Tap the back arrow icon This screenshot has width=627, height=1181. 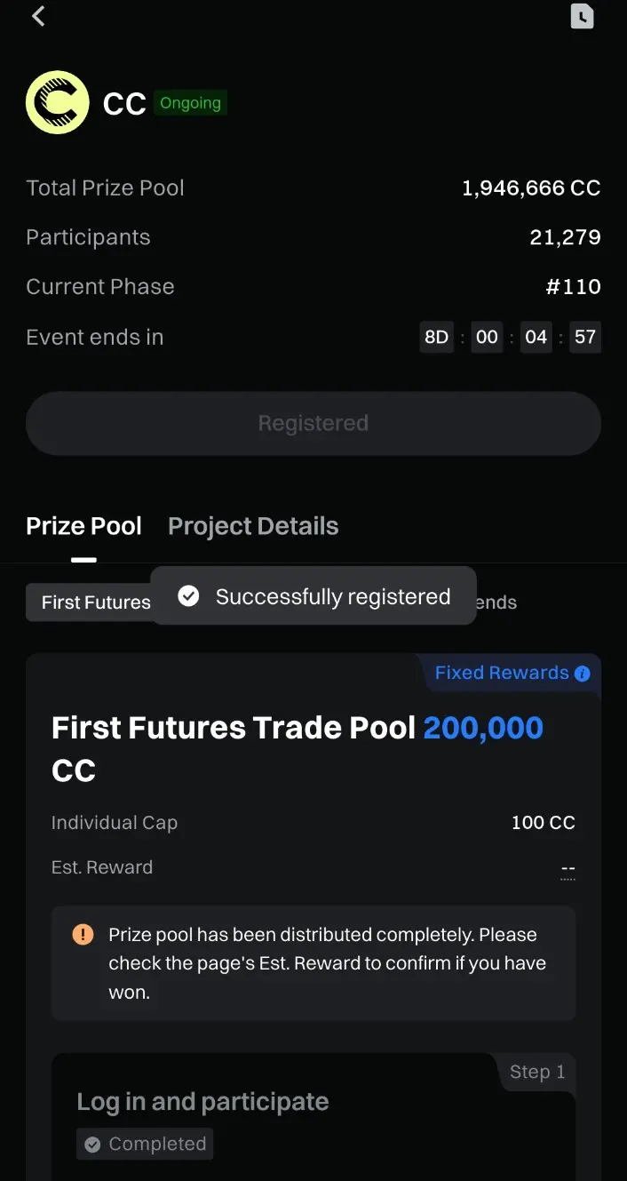(x=38, y=16)
